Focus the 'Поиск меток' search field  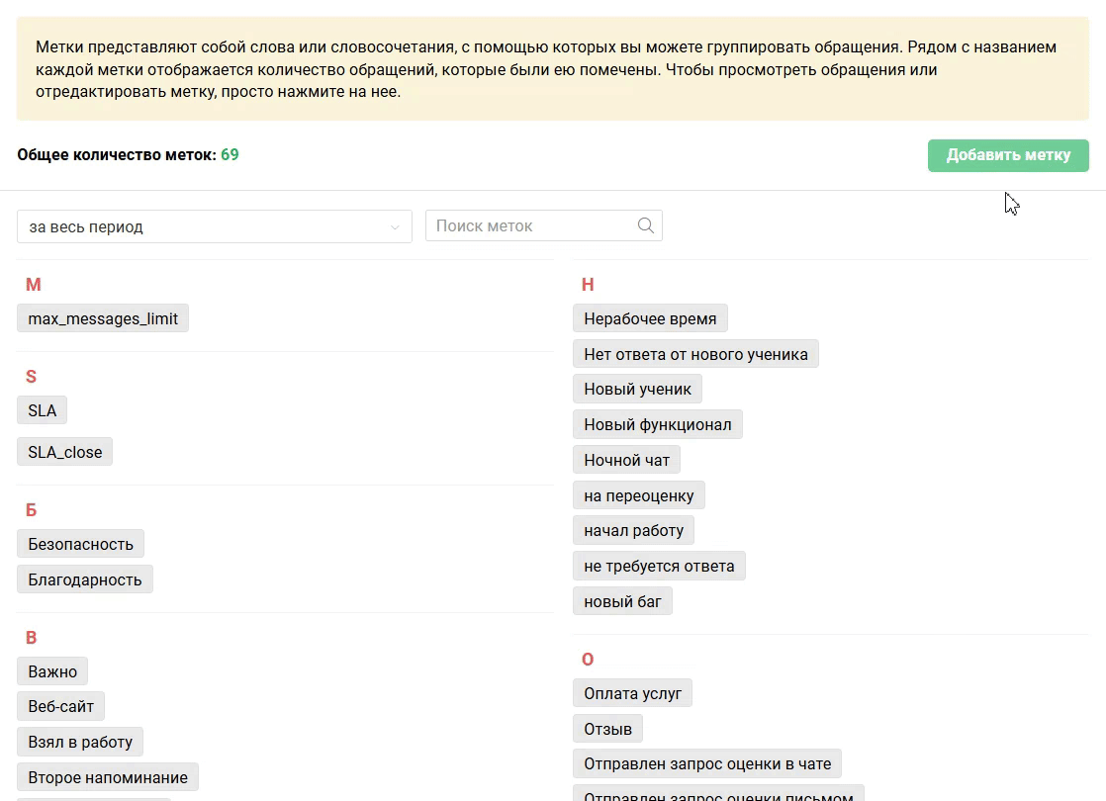[x=543, y=225]
